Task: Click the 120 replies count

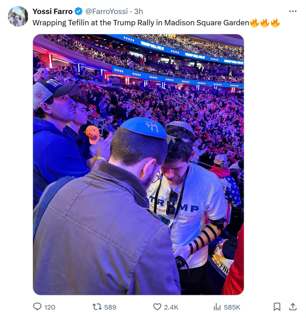Action: pyautogui.click(x=50, y=307)
